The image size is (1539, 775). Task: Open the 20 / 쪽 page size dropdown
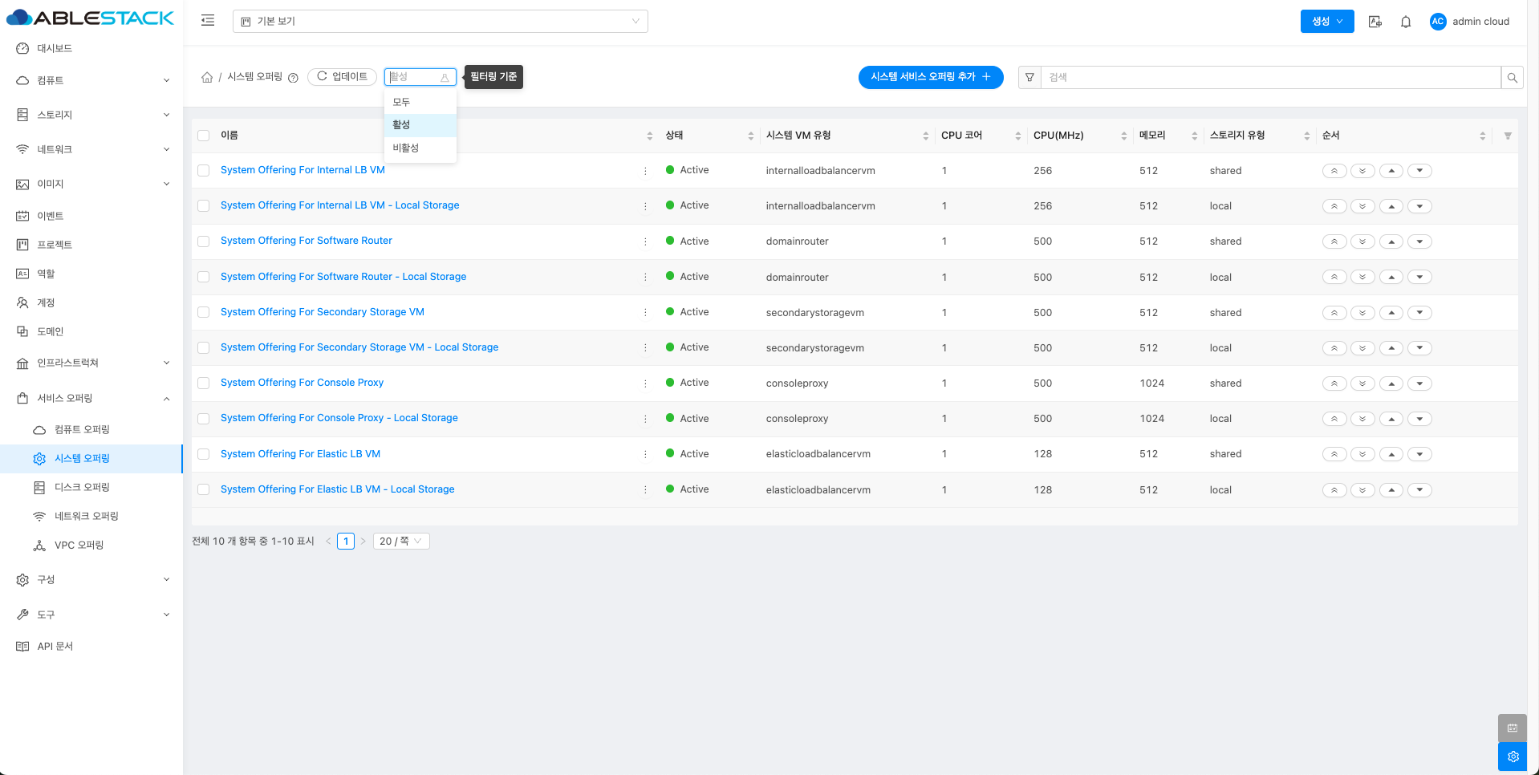(400, 542)
